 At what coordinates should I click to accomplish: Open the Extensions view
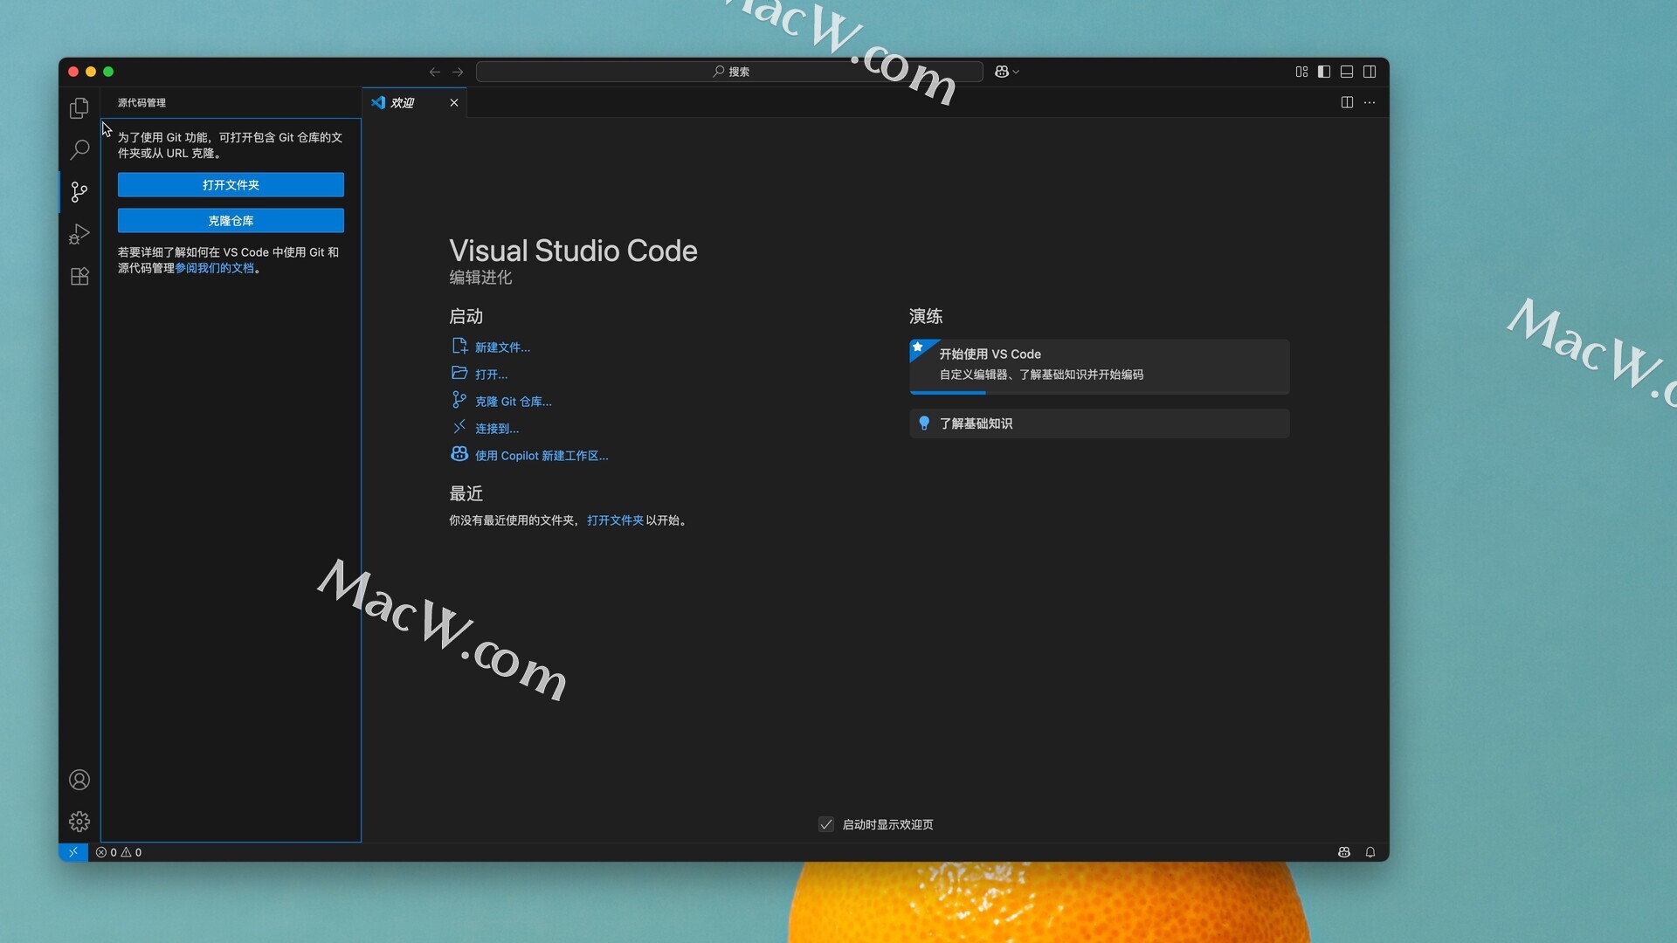79,276
